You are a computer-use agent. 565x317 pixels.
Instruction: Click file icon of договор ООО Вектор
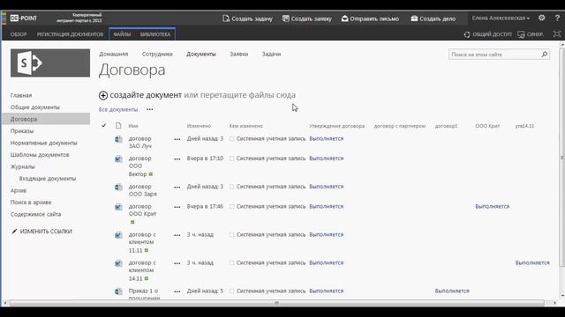118,158
